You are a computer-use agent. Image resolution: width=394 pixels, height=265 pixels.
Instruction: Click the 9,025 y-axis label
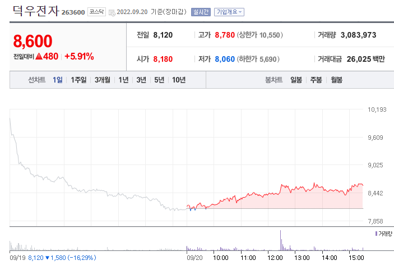tap(376, 165)
